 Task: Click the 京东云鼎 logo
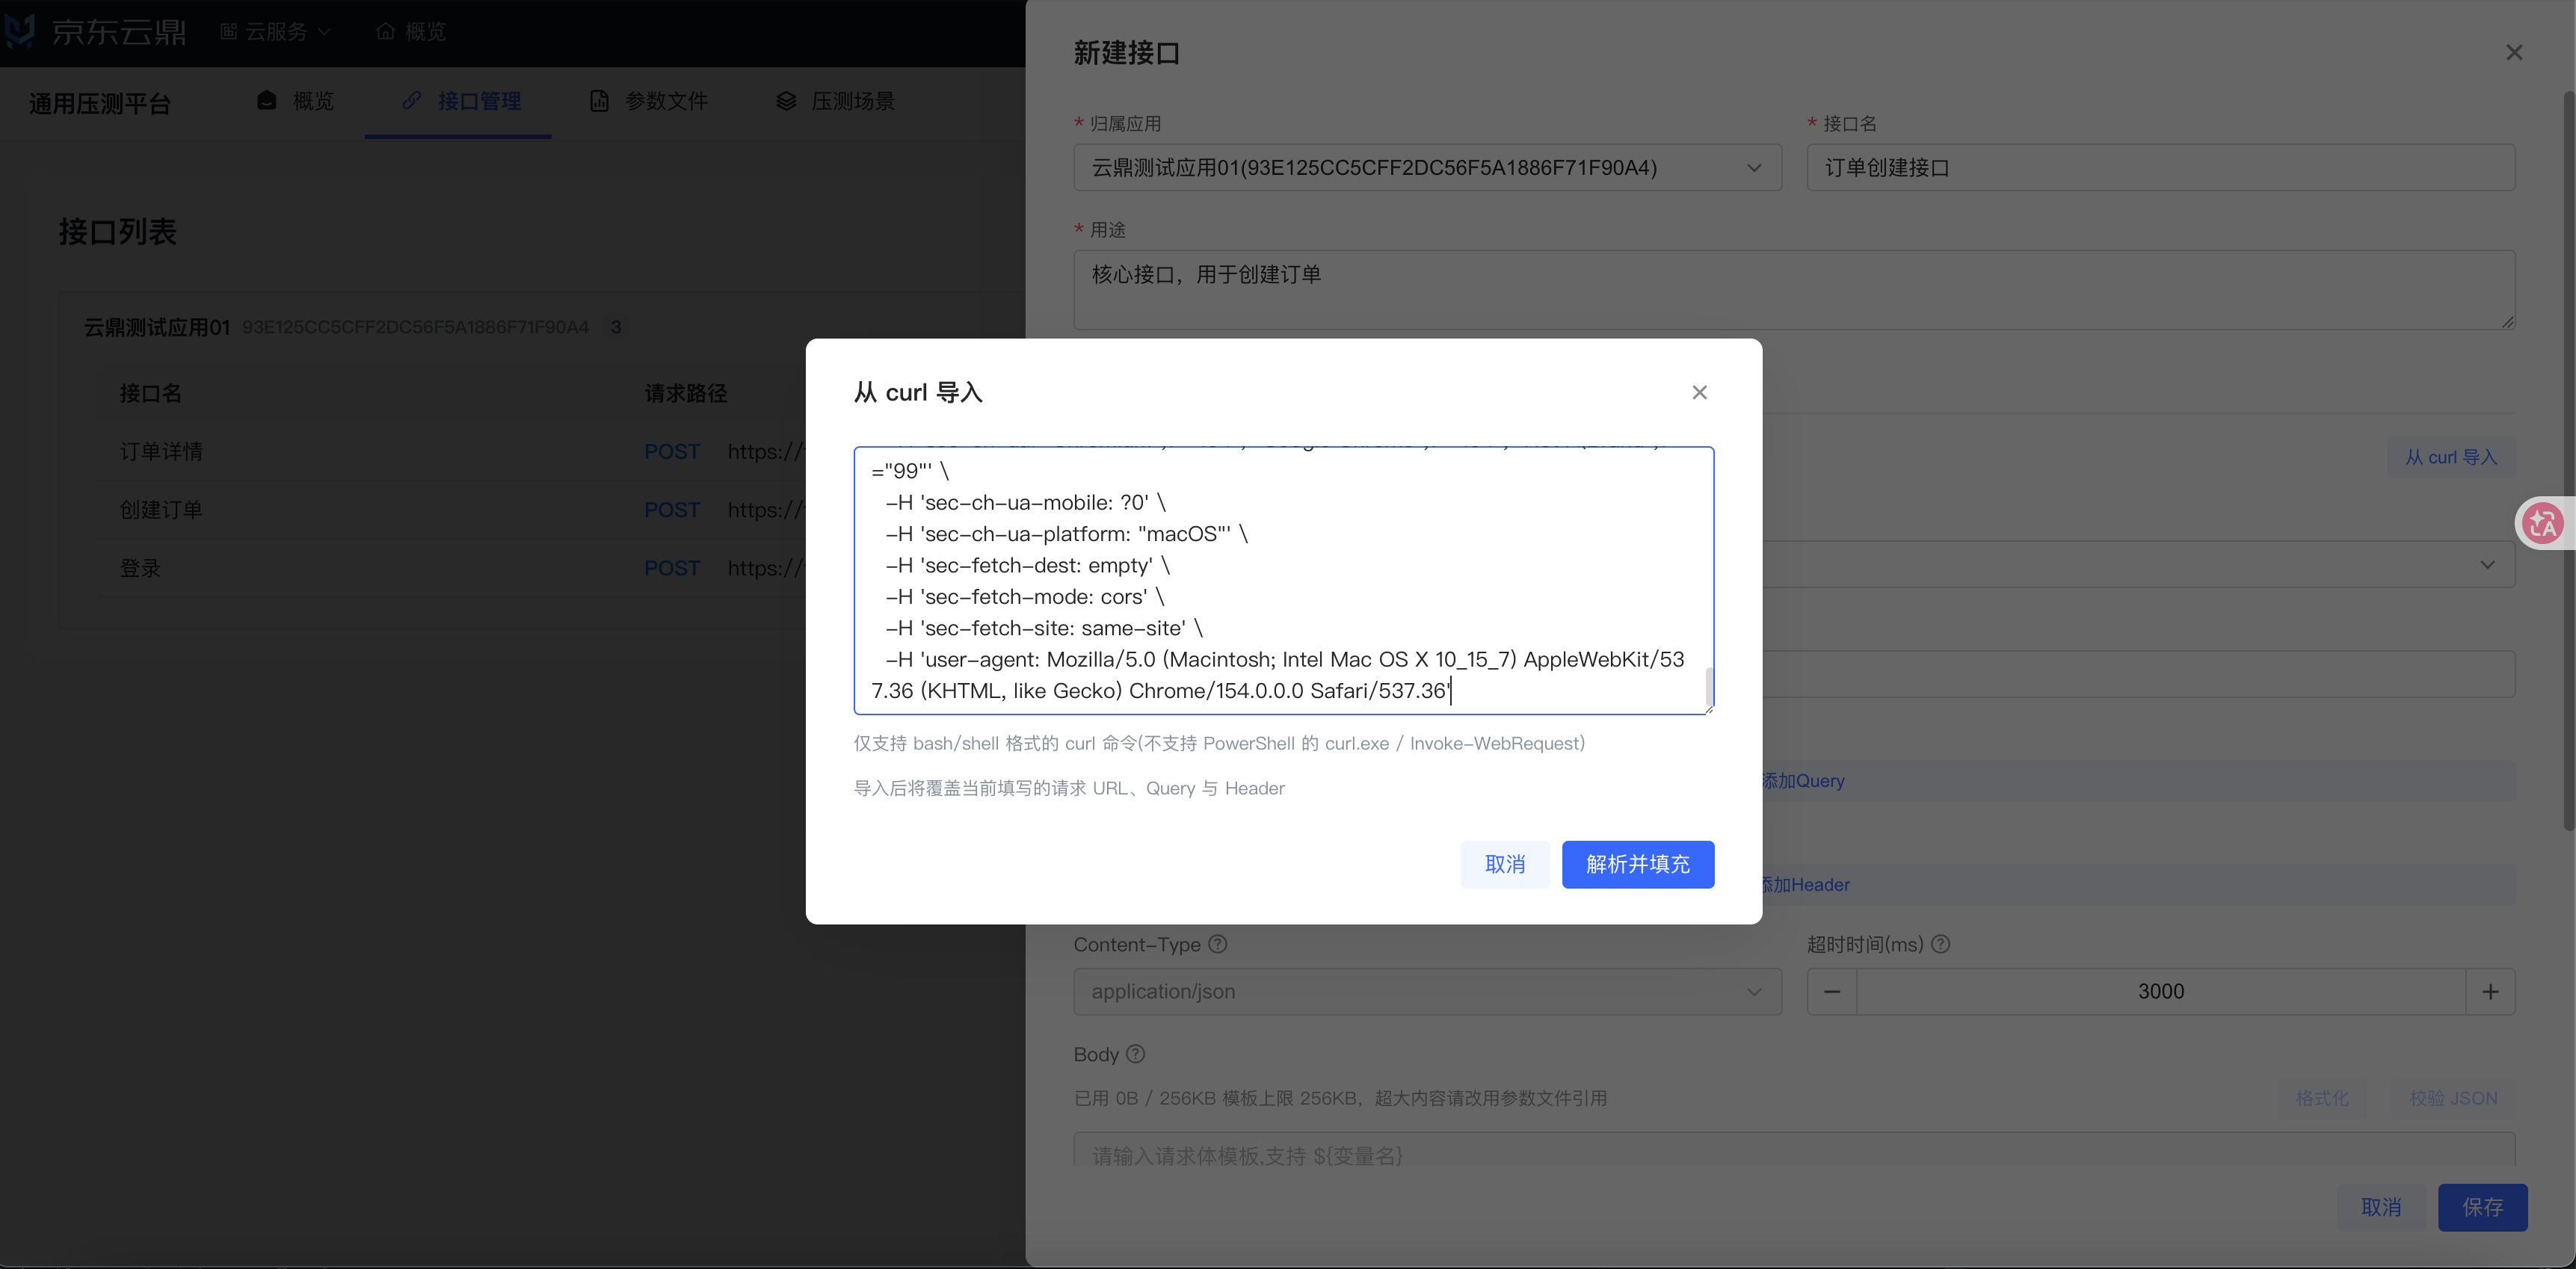click(96, 32)
